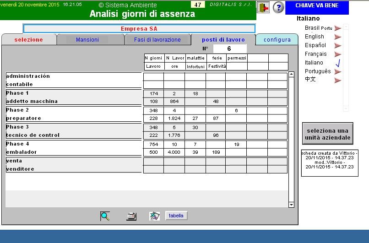This screenshot has width=369, height=243.
Task: Click the permessi column header
Action: tap(237, 62)
